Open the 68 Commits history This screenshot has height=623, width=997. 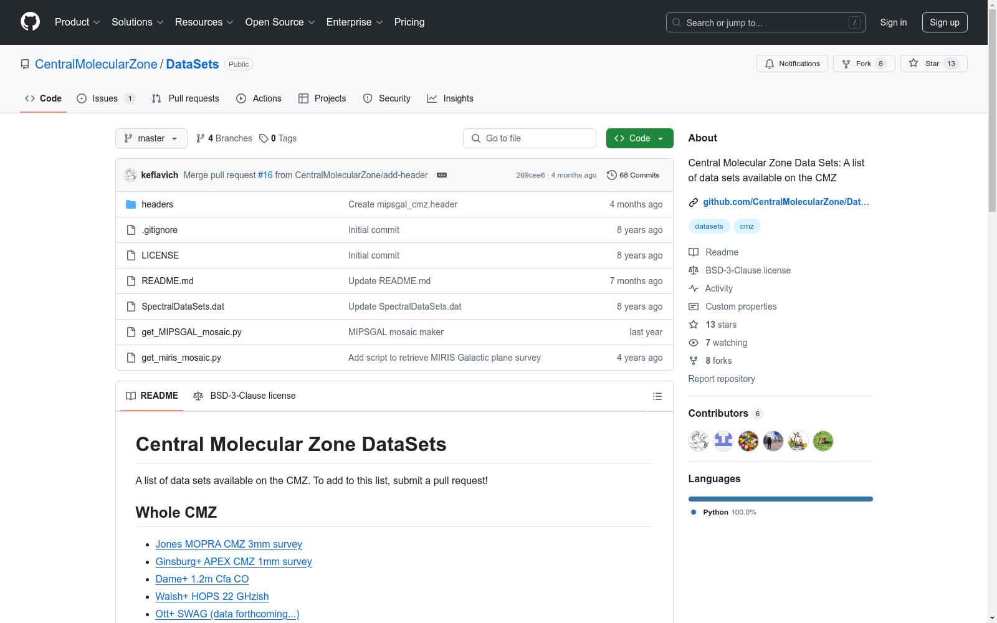tap(633, 175)
